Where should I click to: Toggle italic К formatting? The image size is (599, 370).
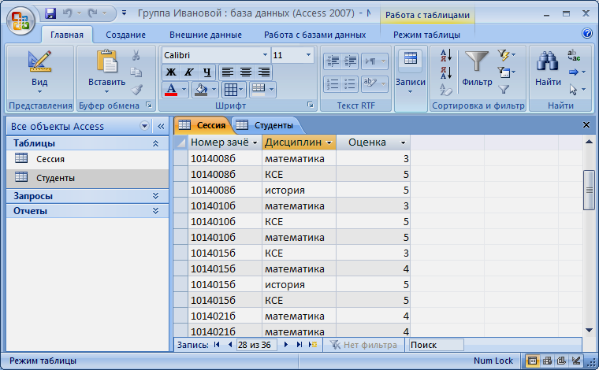(188, 72)
